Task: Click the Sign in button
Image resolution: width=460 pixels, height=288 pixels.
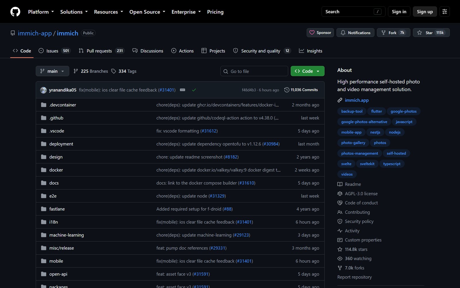Action: 399,12
